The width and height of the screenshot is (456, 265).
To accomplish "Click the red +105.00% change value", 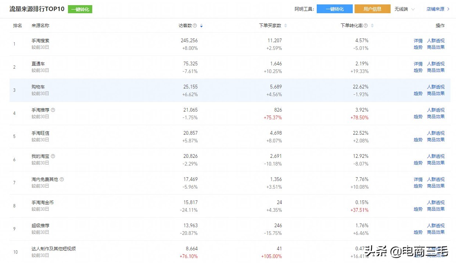I will [x=272, y=257].
